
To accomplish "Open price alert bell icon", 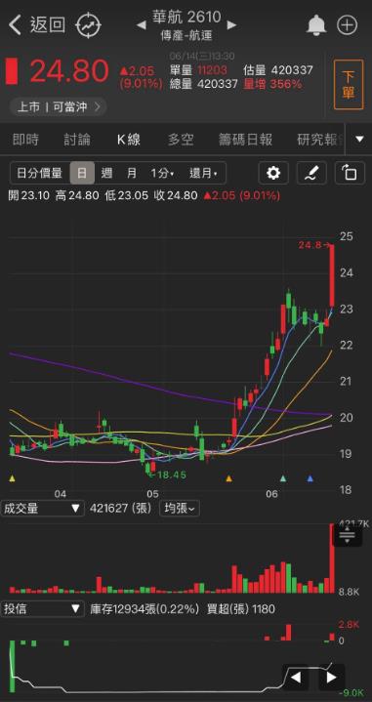I will (x=316, y=25).
